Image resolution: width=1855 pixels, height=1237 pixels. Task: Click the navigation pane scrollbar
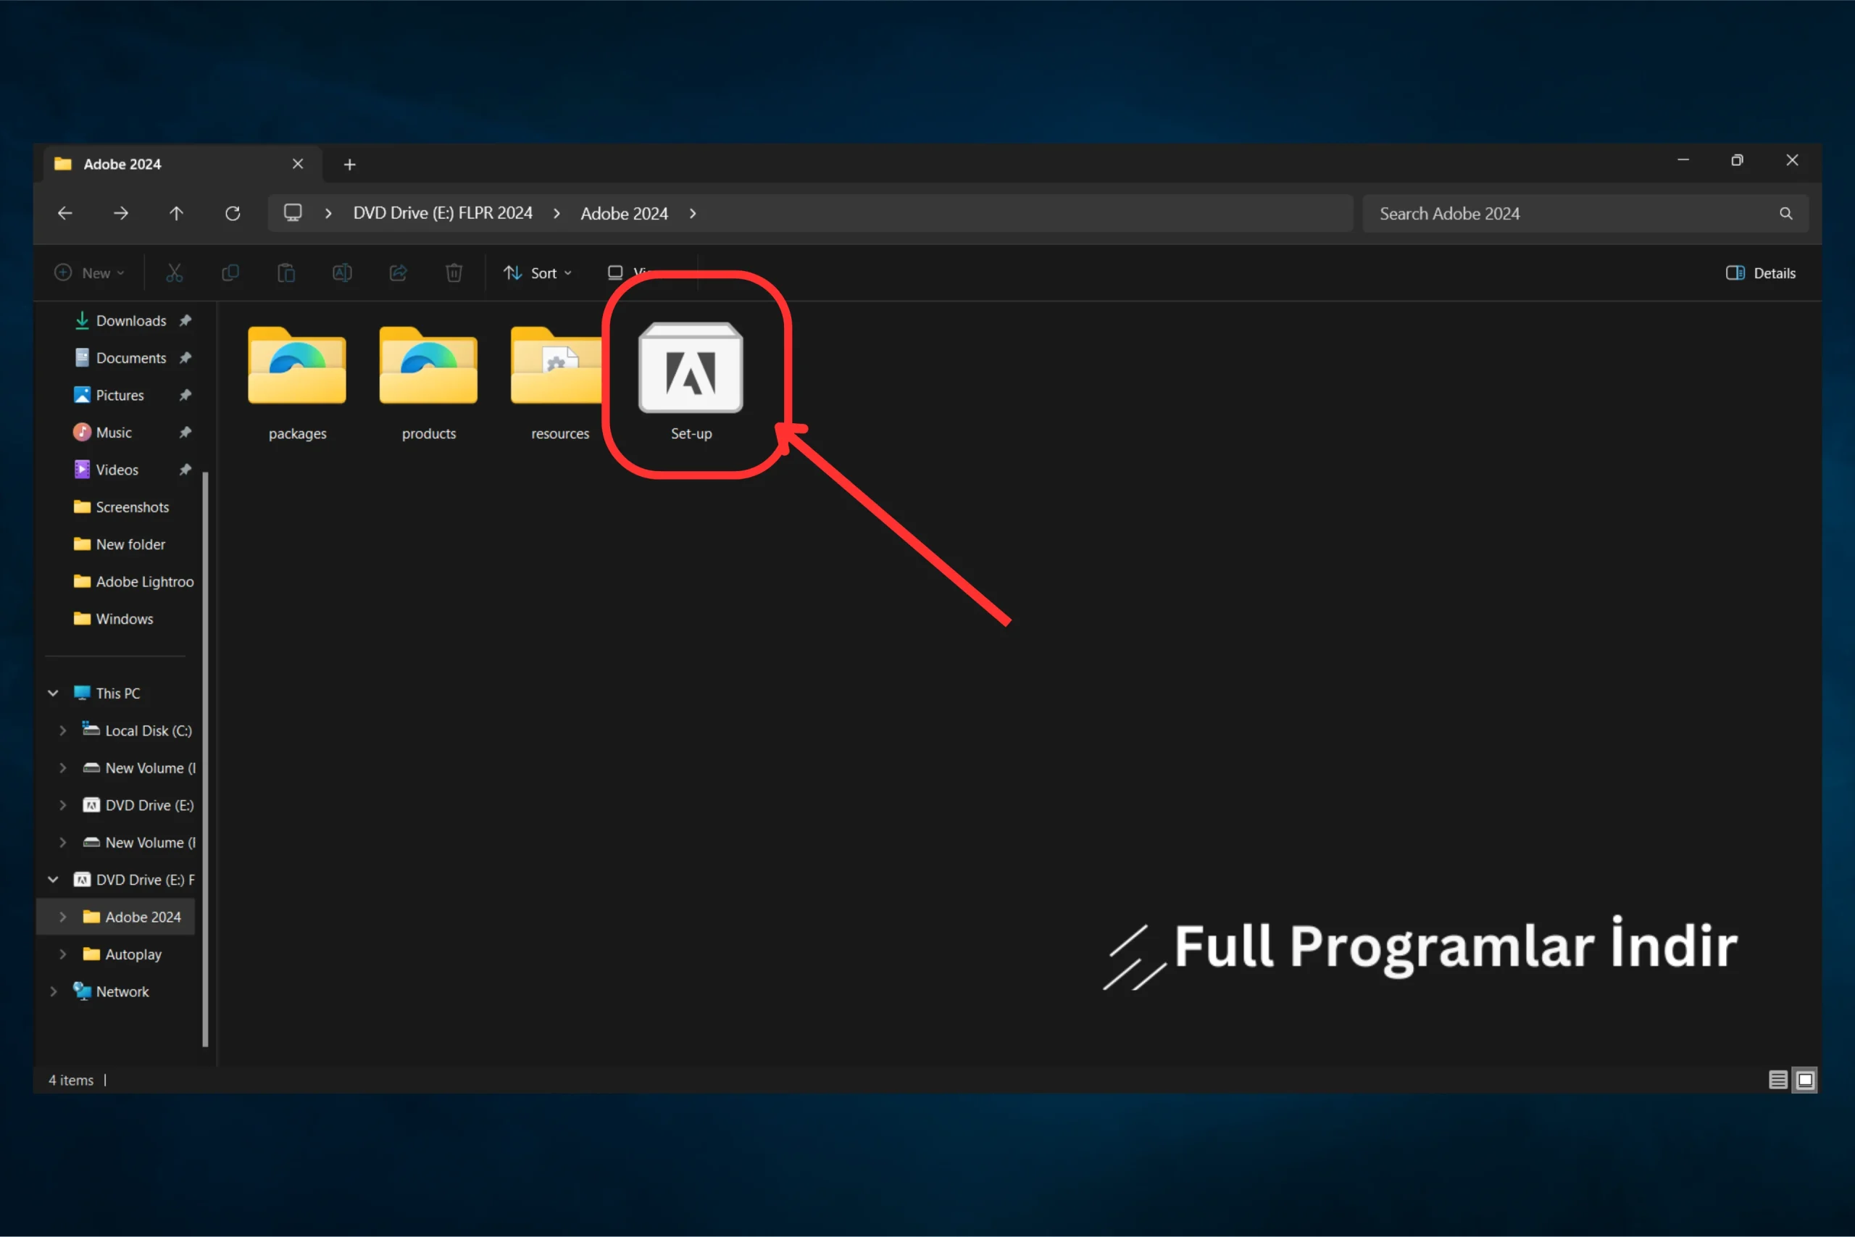coord(205,759)
